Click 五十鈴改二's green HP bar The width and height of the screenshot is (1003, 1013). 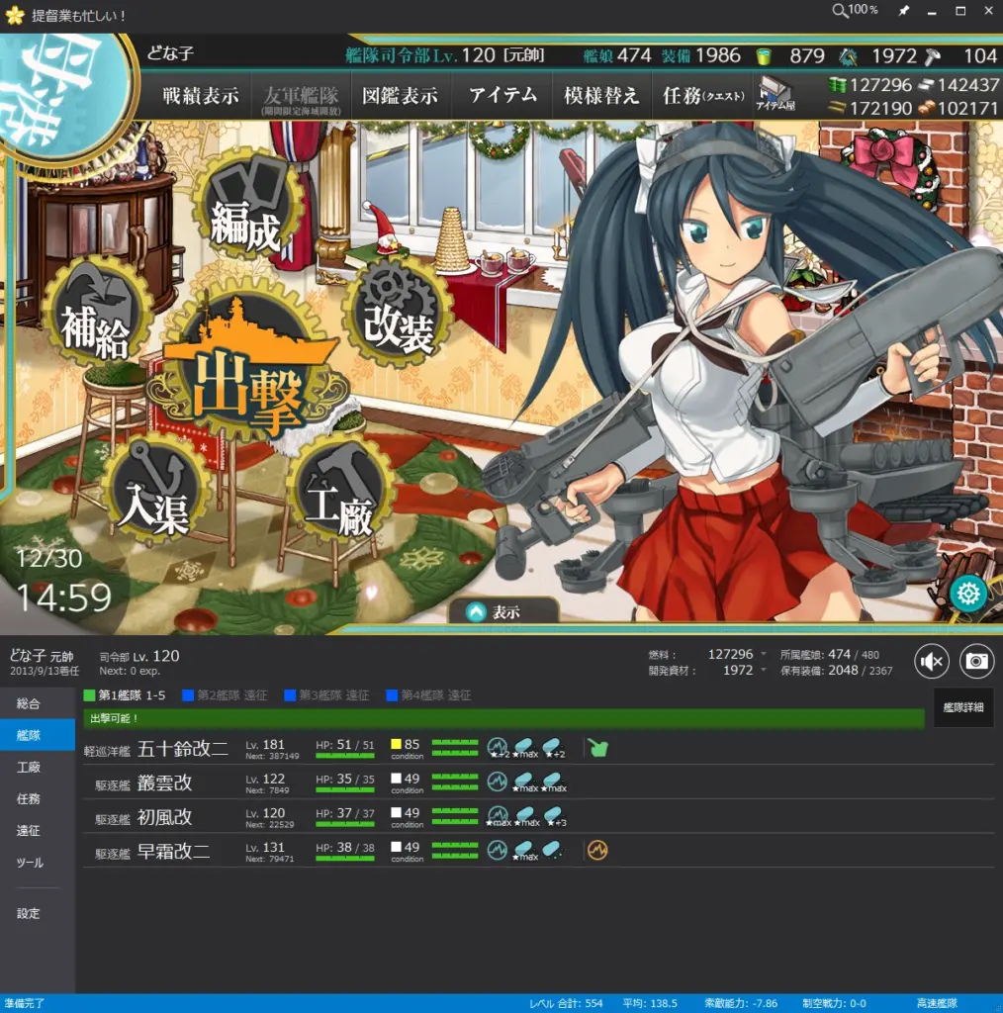(x=344, y=756)
